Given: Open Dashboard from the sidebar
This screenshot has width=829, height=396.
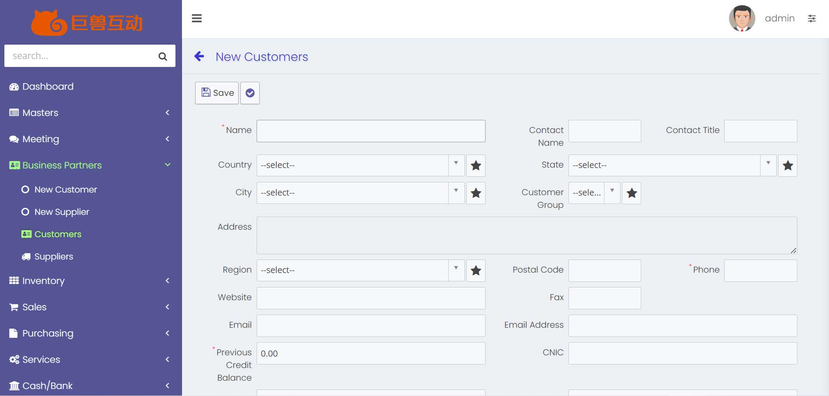Looking at the screenshot, I should 91,87.
